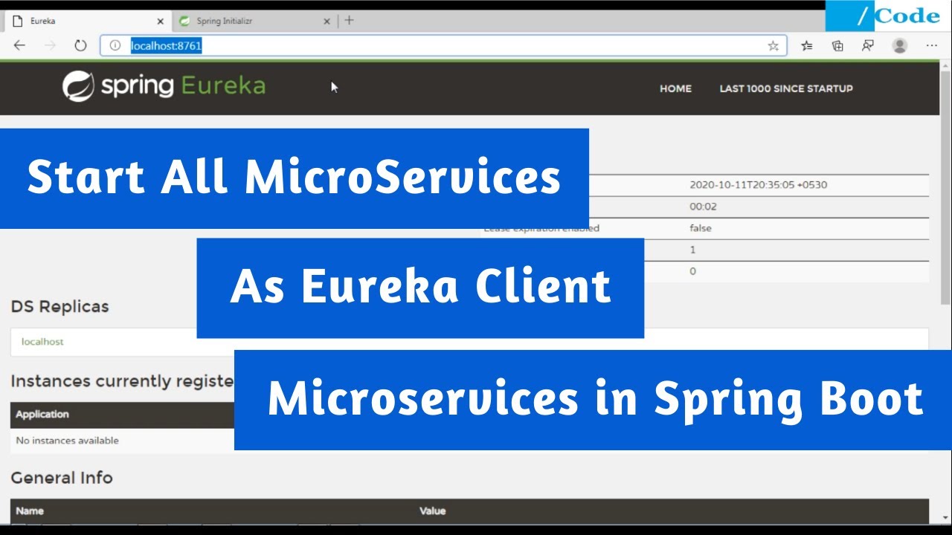The height and width of the screenshot is (535, 952).
Task: Click the General Info heading
Action: (x=62, y=478)
